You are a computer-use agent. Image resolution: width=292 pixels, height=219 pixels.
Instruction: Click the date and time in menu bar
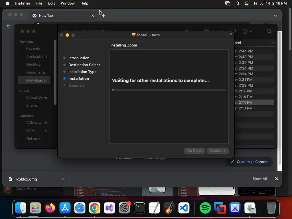click(270, 3)
